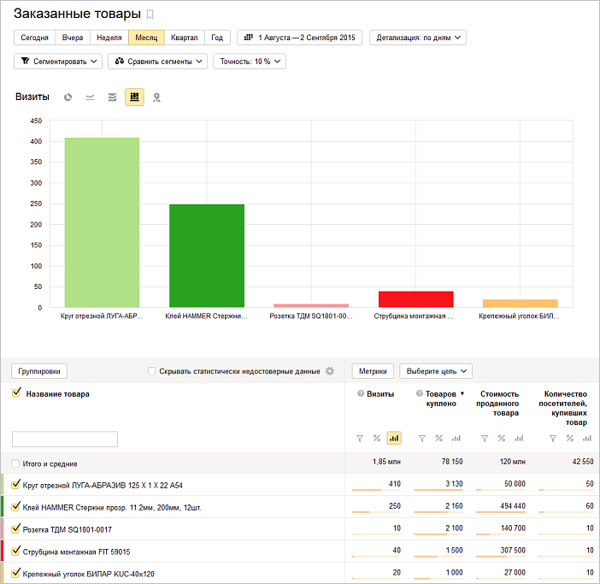
Task: Click light green Круг отрезной chart bar
Action: (x=102, y=222)
